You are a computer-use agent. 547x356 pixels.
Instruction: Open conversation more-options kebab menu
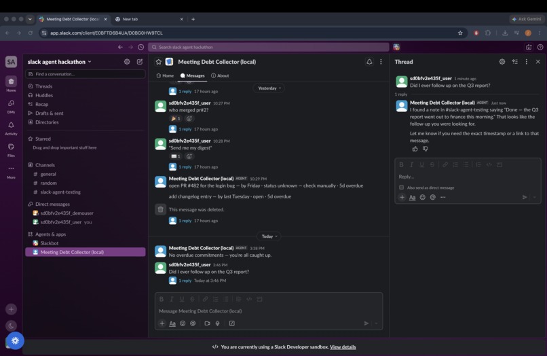pos(381,62)
